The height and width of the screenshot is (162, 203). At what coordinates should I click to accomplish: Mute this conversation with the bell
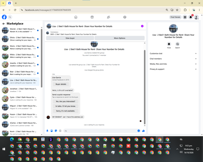tap(169, 44)
